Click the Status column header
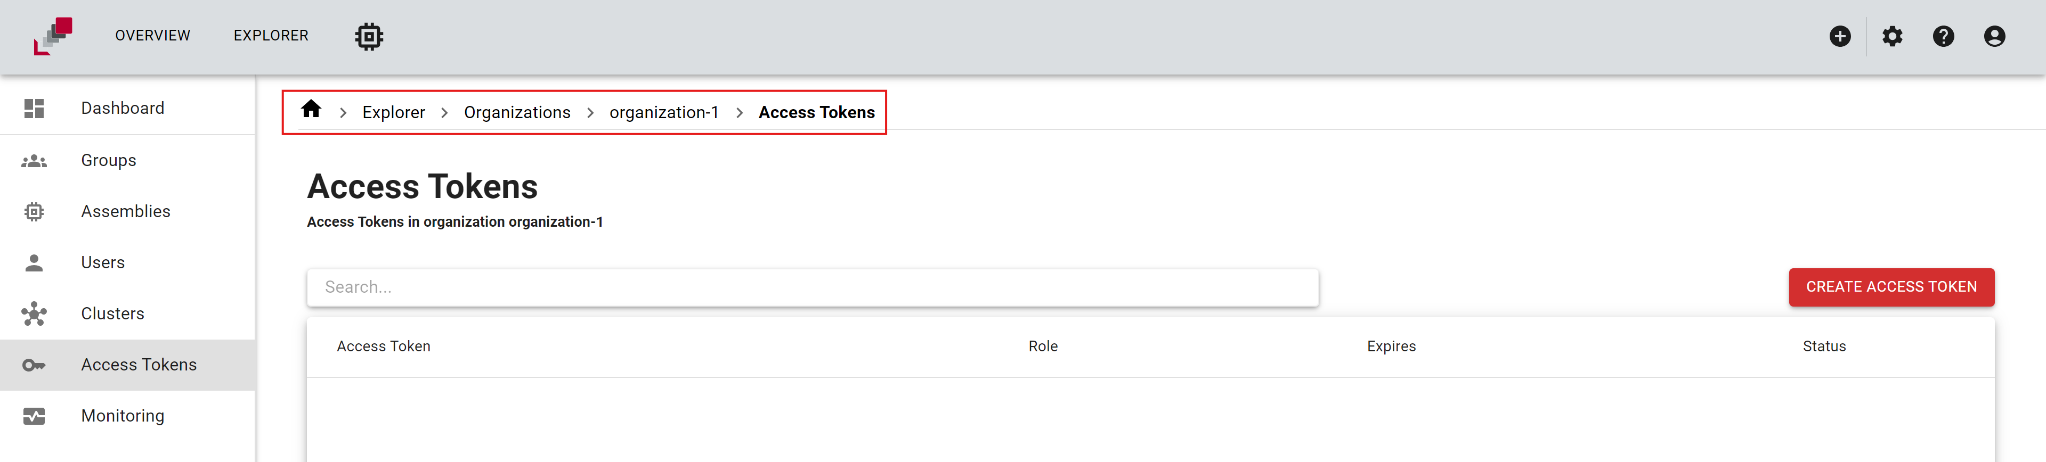2046x462 pixels. click(x=1824, y=347)
